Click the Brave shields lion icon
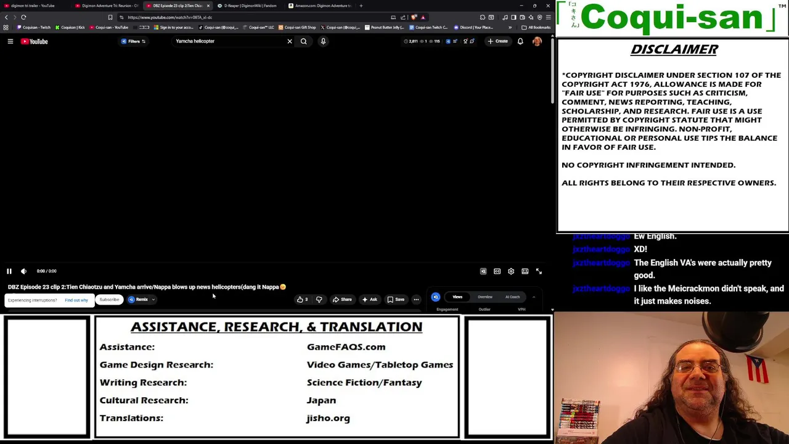The image size is (789, 444). (x=414, y=17)
